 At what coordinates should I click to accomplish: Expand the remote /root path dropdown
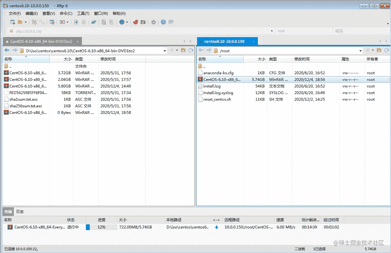361,51
